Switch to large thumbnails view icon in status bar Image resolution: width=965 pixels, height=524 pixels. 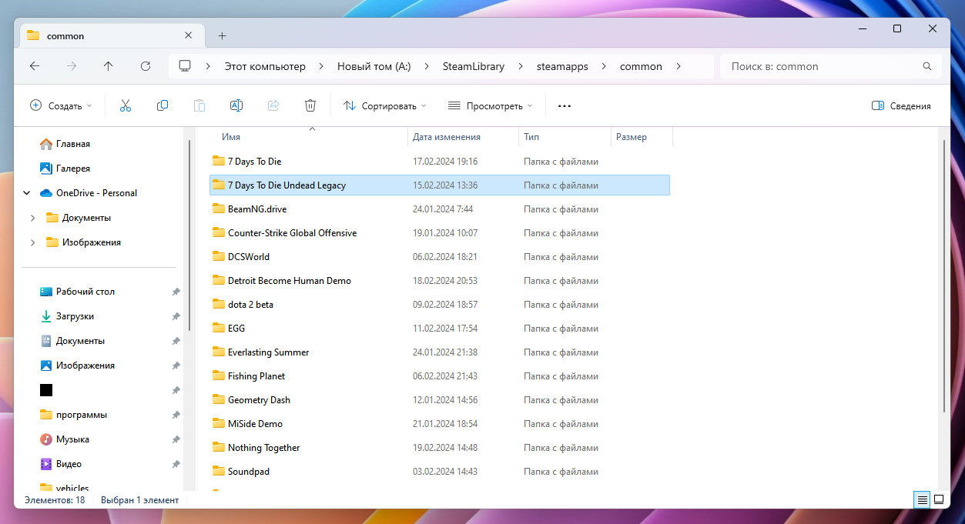click(x=939, y=499)
